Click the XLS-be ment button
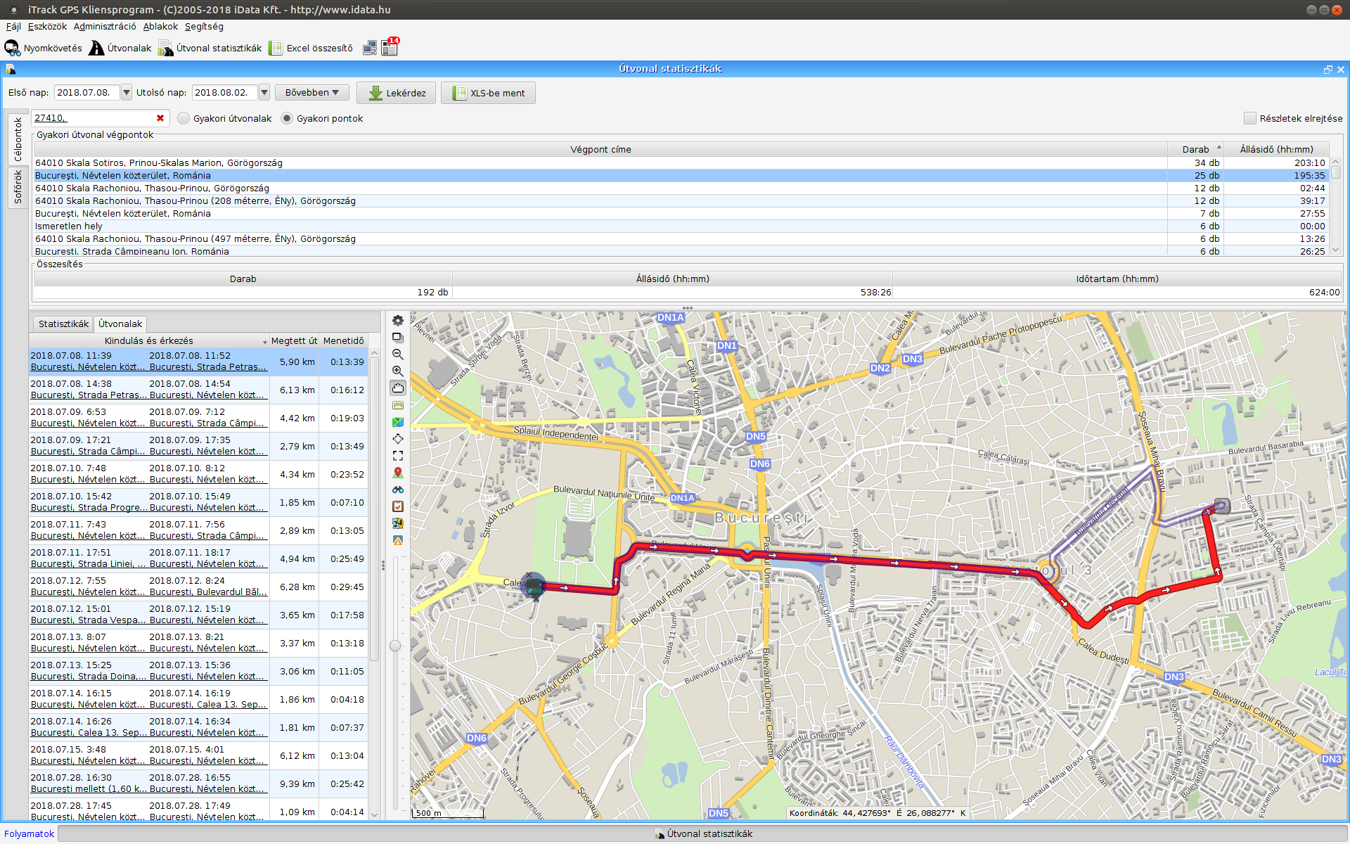 [x=489, y=93]
